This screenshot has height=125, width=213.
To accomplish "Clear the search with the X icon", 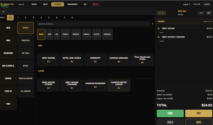I will [153, 24].
